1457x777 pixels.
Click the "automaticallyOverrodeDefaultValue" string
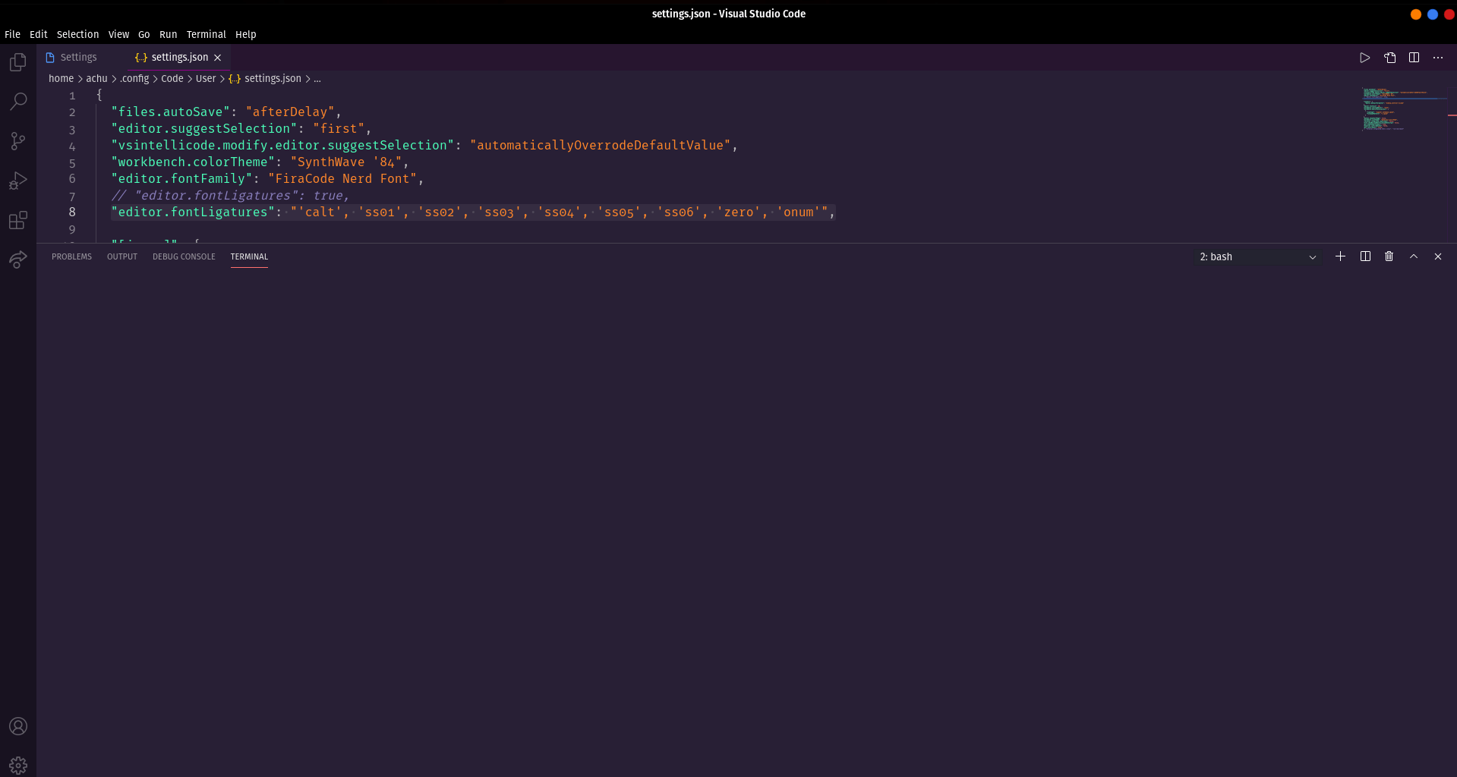coord(600,146)
